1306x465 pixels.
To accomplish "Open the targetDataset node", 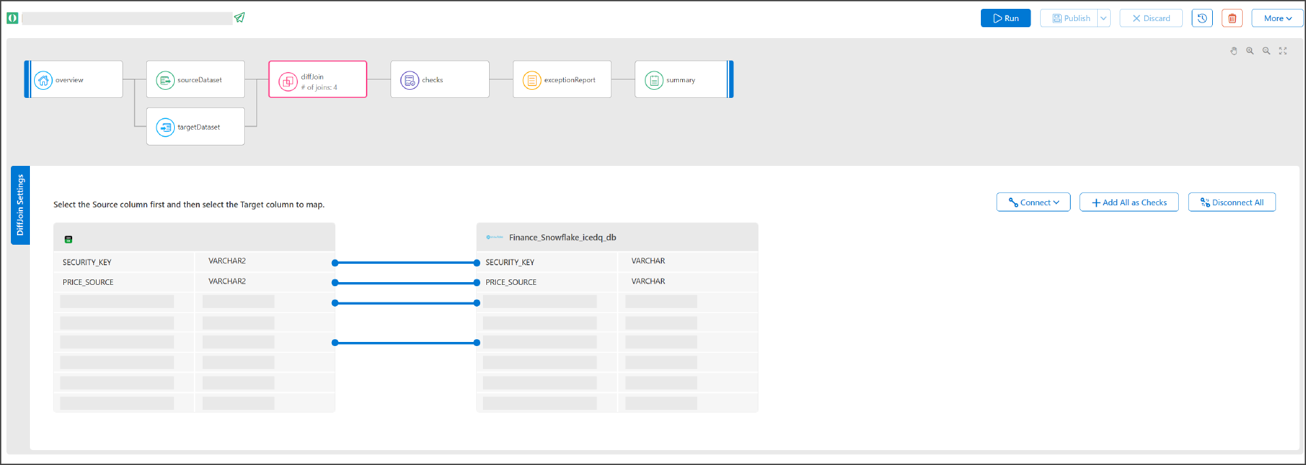I will point(195,126).
